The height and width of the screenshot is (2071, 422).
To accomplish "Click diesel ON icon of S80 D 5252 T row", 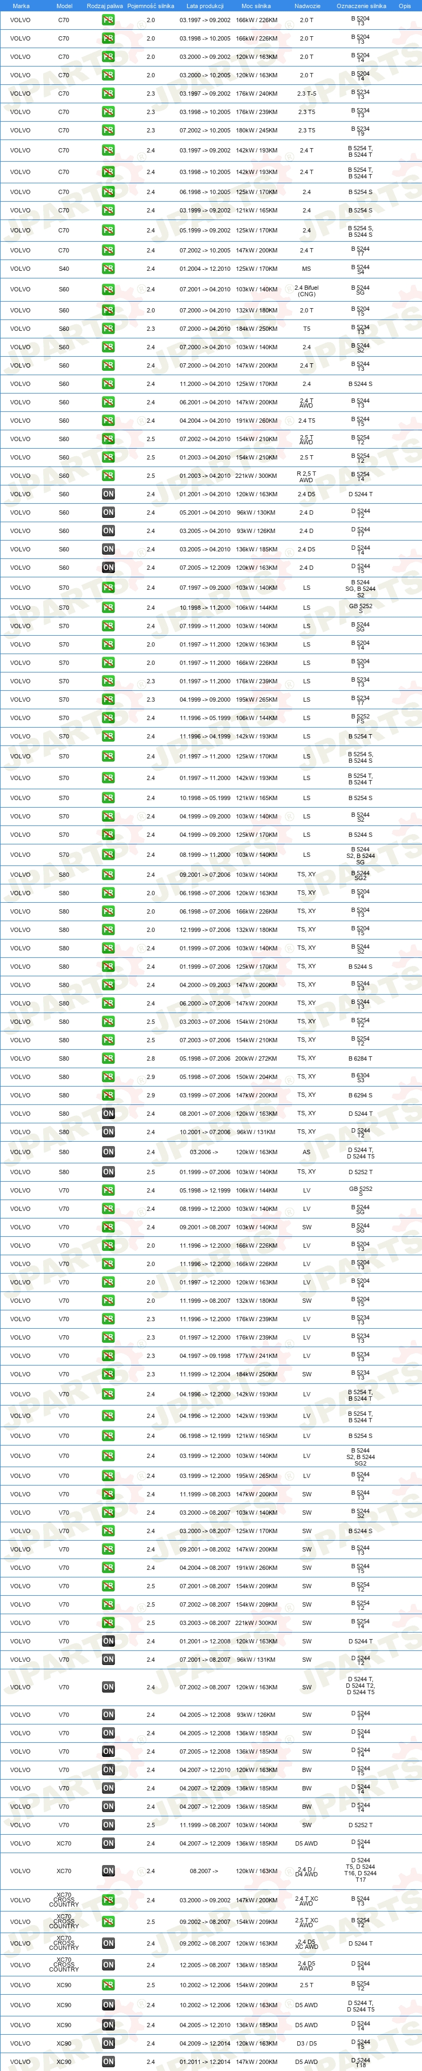I will [x=108, y=1172].
